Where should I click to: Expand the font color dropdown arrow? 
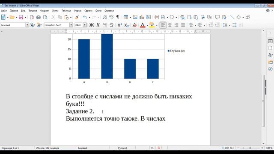(147, 25)
